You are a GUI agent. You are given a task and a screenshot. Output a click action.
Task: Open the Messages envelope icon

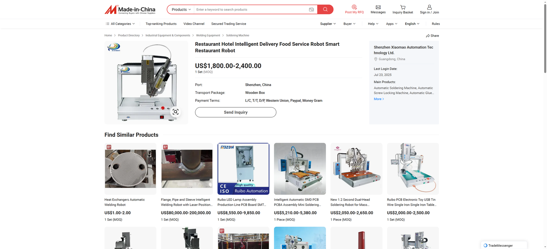(x=378, y=7)
